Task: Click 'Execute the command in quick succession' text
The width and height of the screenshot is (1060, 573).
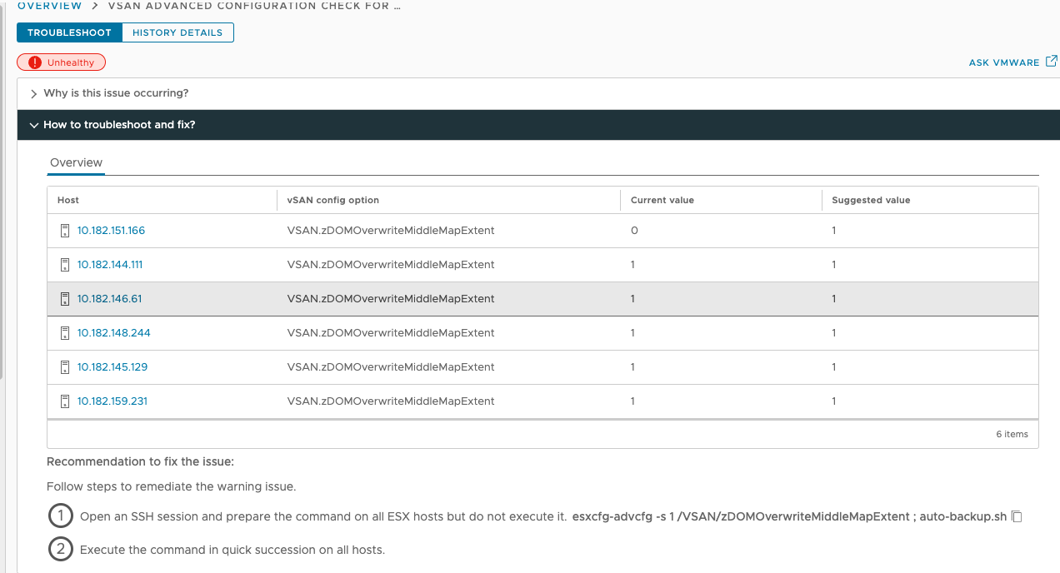Action: (232, 550)
